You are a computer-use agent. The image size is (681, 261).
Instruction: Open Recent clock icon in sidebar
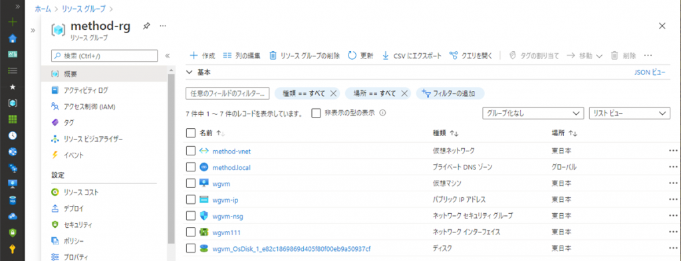pyautogui.click(x=13, y=135)
